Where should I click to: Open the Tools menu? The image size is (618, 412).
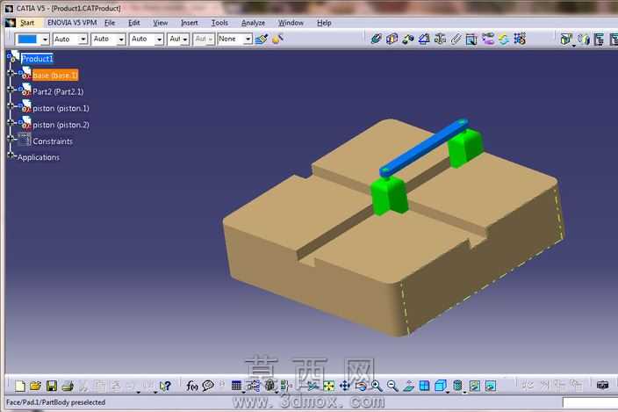[x=219, y=23]
